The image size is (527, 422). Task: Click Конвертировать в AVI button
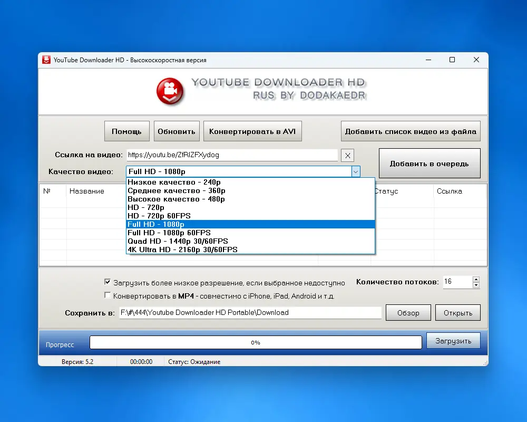(x=252, y=131)
